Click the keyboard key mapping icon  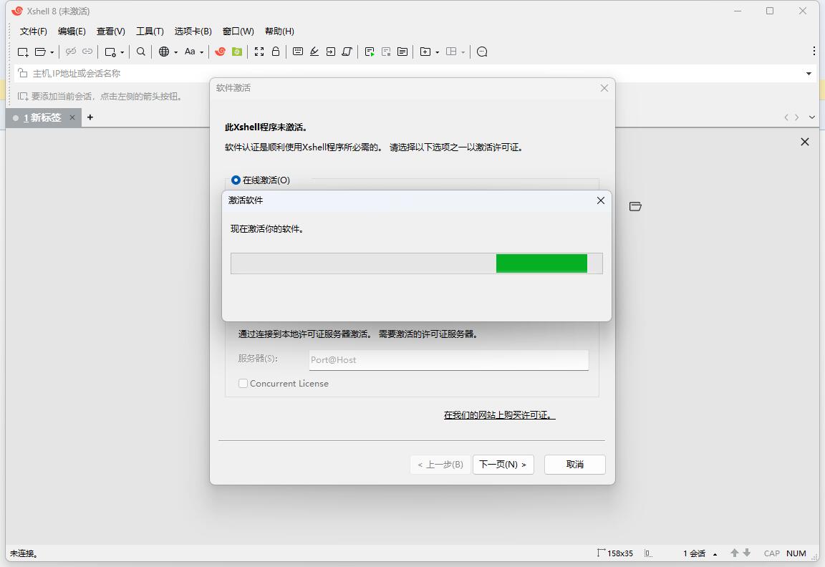pos(298,52)
